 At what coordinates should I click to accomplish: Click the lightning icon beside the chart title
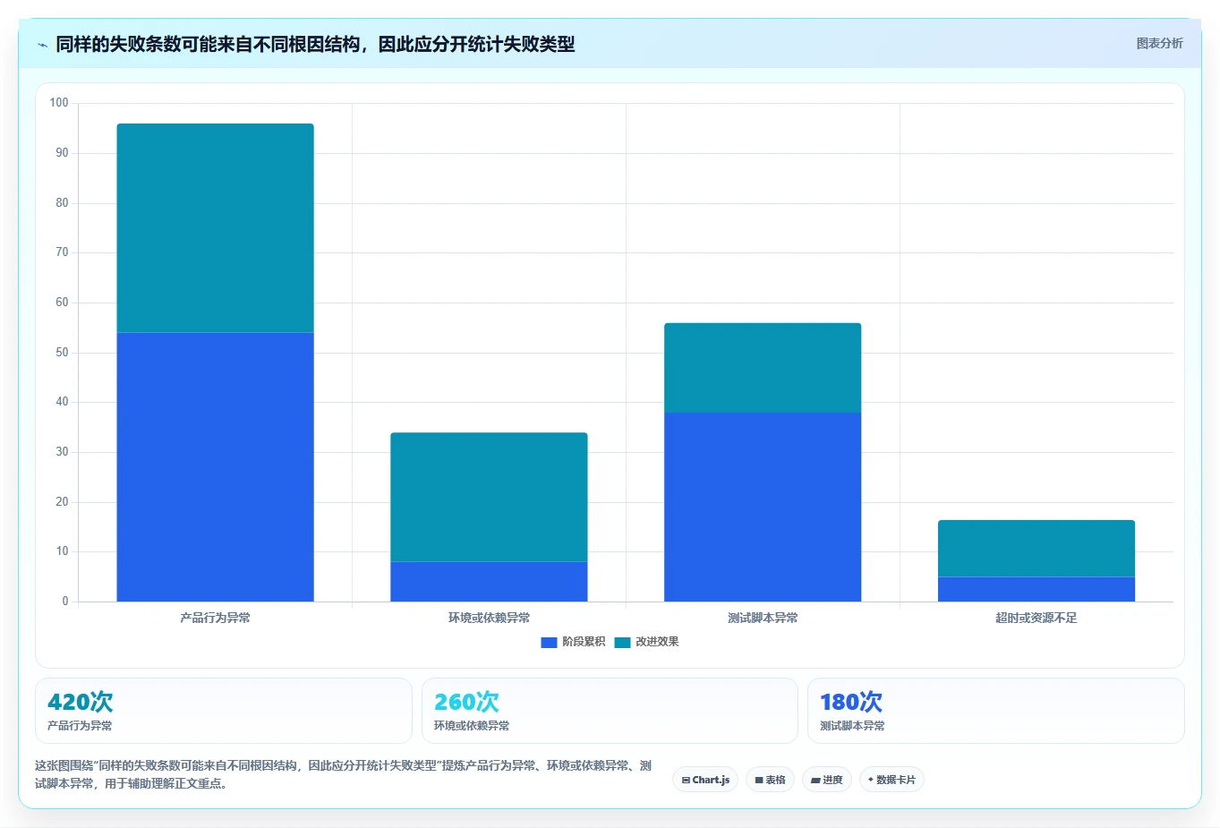click(x=42, y=45)
